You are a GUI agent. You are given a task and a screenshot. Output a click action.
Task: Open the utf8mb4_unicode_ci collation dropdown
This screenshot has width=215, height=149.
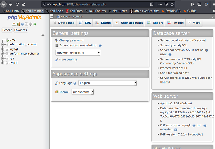click(x=78, y=53)
